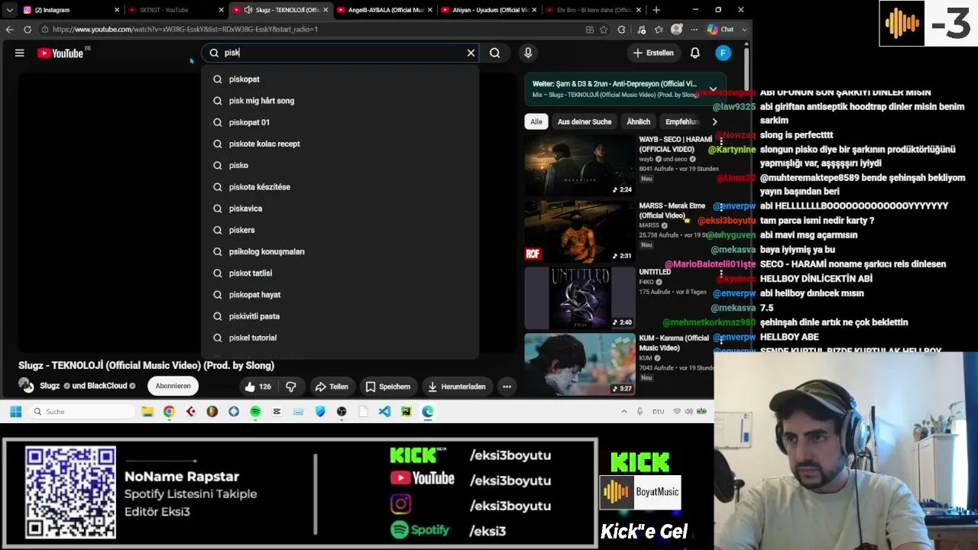Screen dimensions: 978x550
Task: Open Visual Studio Code from taskbar
Action: [x=384, y=412]
